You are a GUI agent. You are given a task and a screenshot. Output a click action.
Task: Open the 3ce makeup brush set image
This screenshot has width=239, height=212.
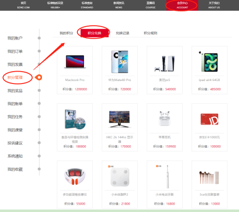pos(209,177)
